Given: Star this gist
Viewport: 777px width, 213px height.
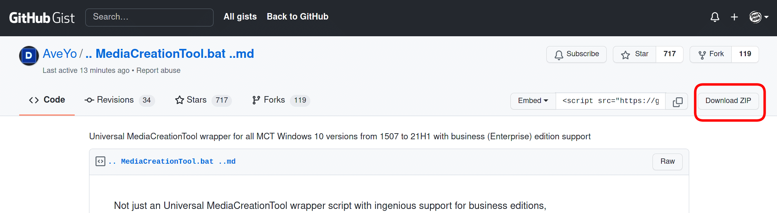Looking at the screenshot, I should pos(635,54).
